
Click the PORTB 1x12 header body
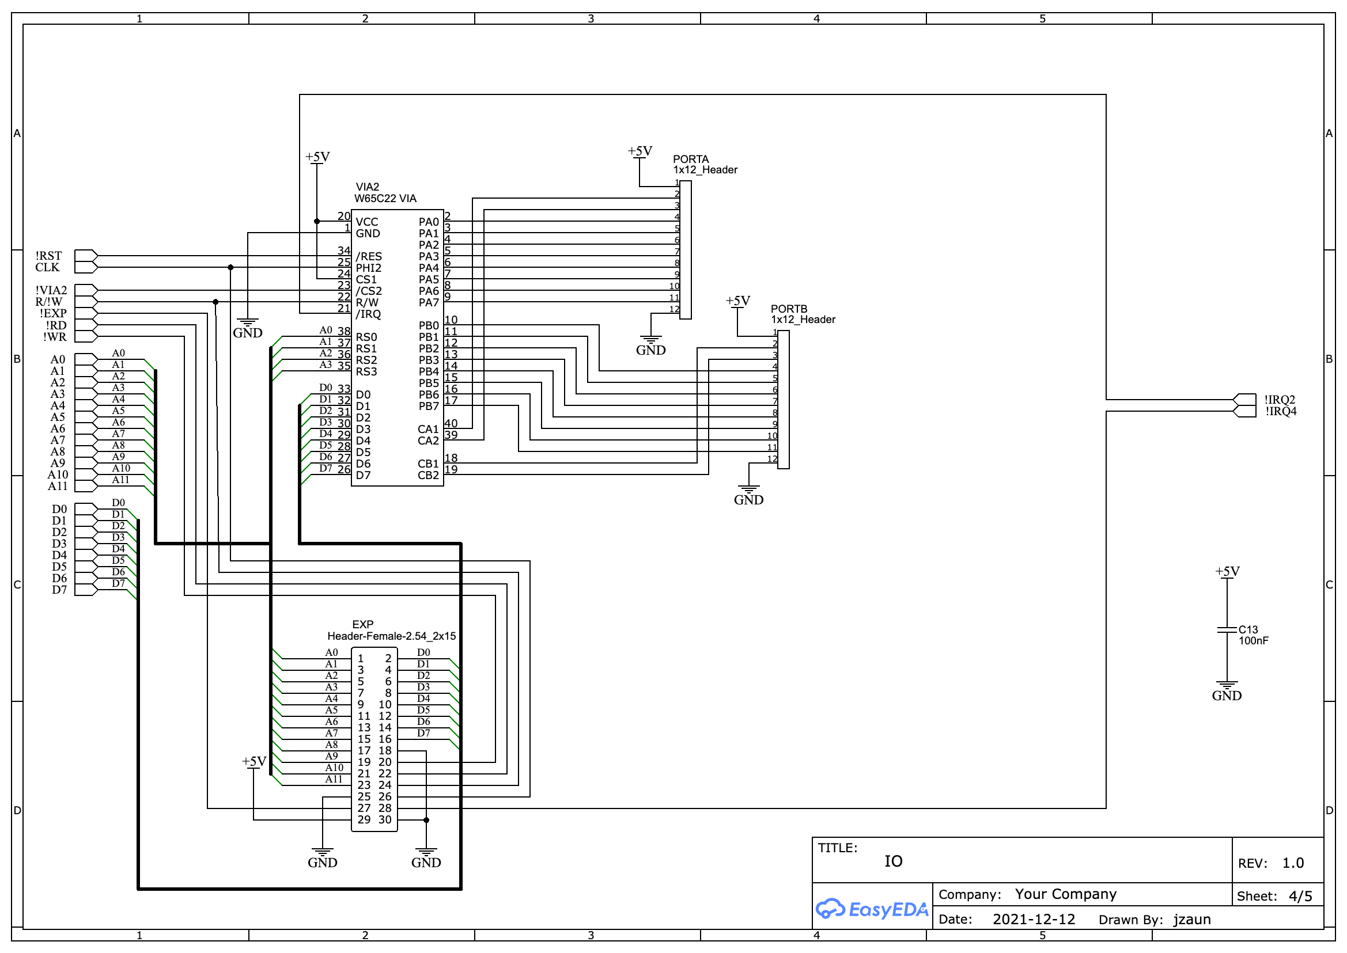pos(784,400)
